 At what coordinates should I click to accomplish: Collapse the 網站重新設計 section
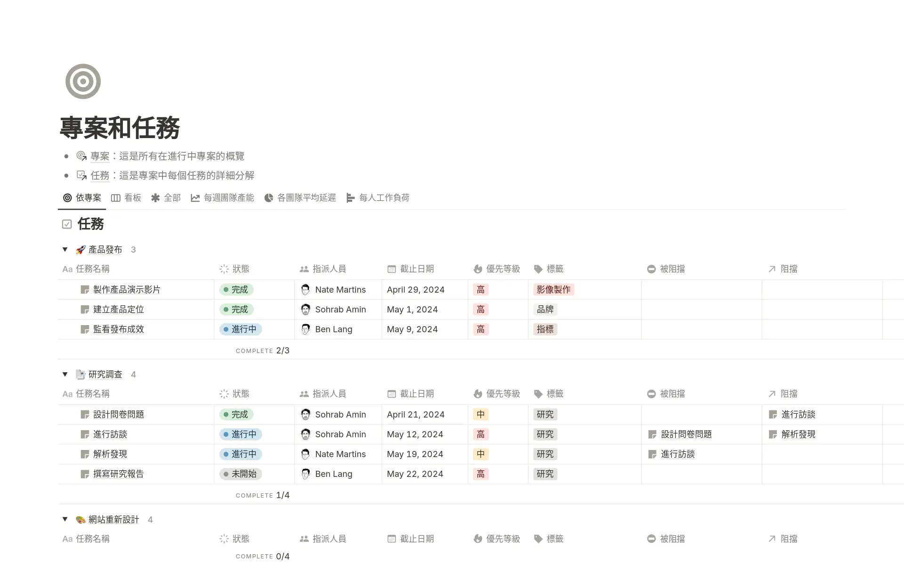tap(65, 519)
